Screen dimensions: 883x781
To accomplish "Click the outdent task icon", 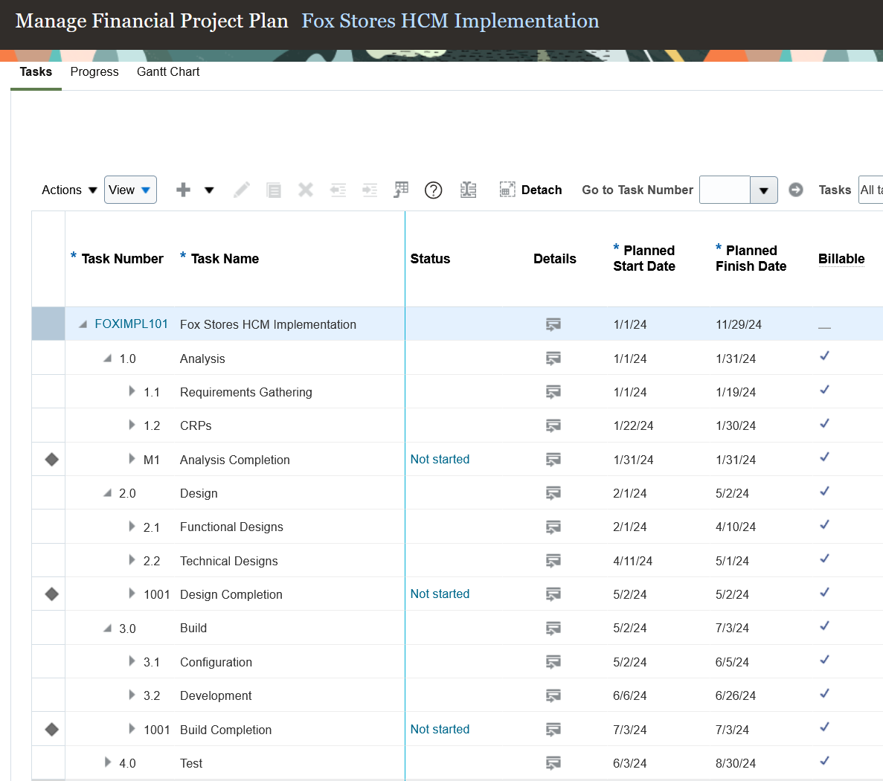I will click(x=338, y=190).
